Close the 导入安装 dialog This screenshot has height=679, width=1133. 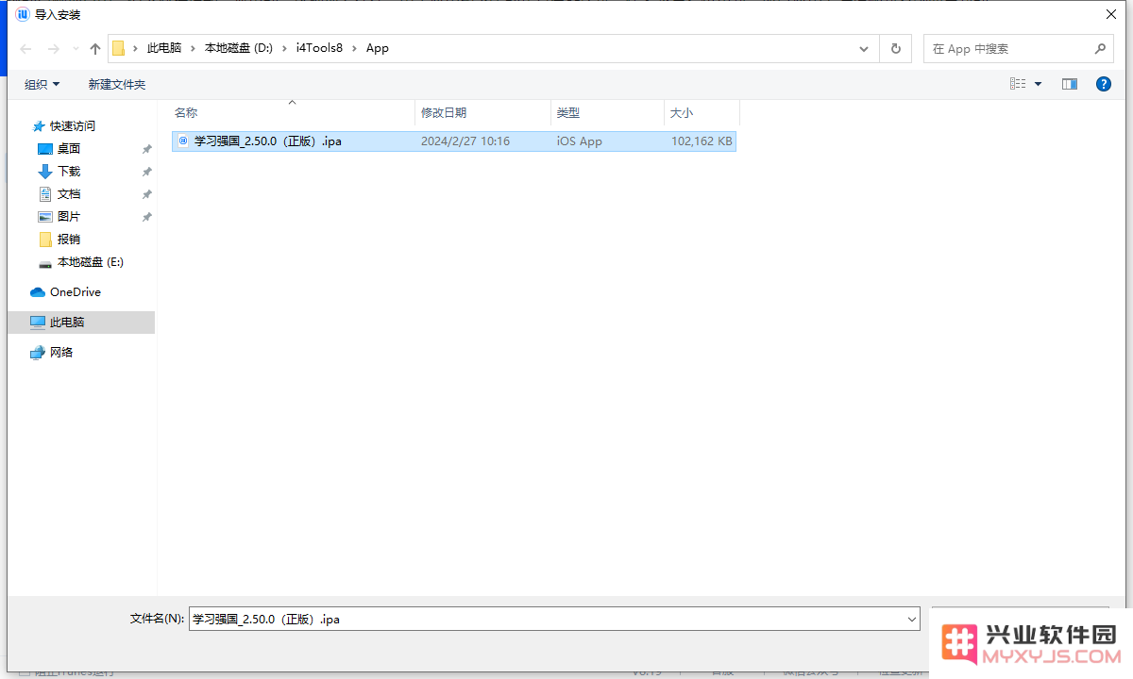pos(1110,14)
